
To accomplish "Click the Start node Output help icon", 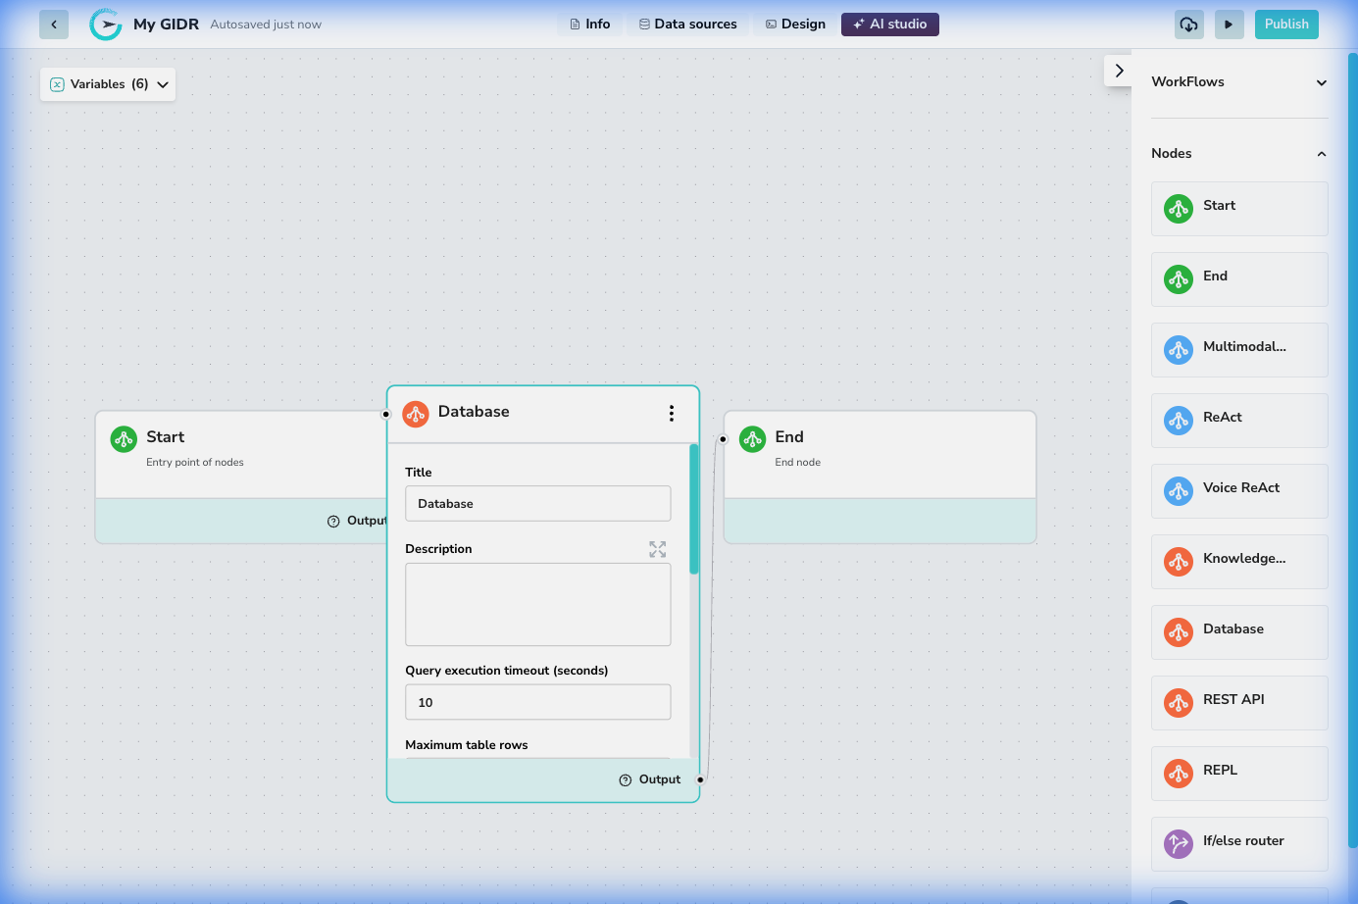I will [333, 522].
